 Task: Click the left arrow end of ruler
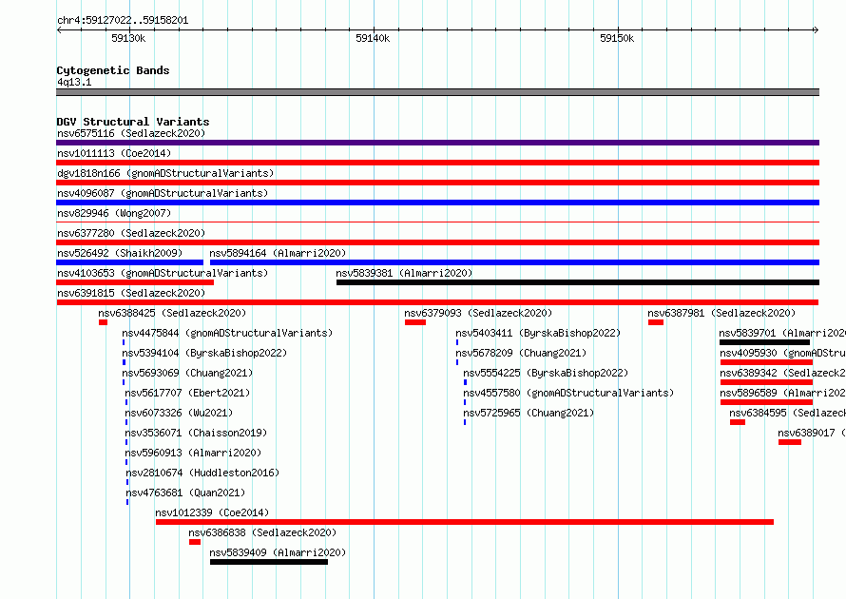(x=59, y=29)
